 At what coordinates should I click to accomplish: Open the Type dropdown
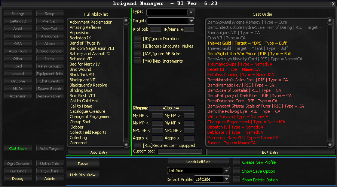click(191, 12)
